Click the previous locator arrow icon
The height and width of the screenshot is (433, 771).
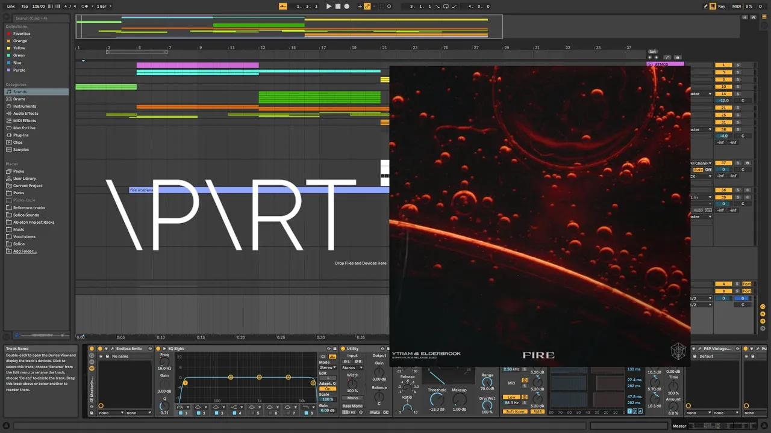[650, 57]
